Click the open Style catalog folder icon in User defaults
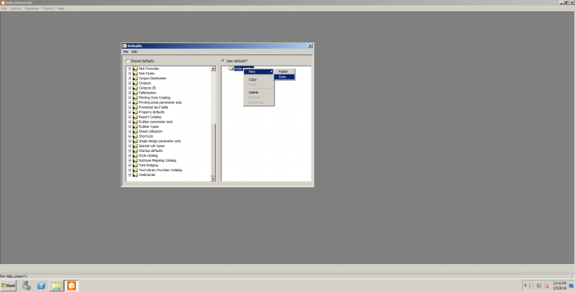This screenshot has width=575, height=292. click(230, 69)
